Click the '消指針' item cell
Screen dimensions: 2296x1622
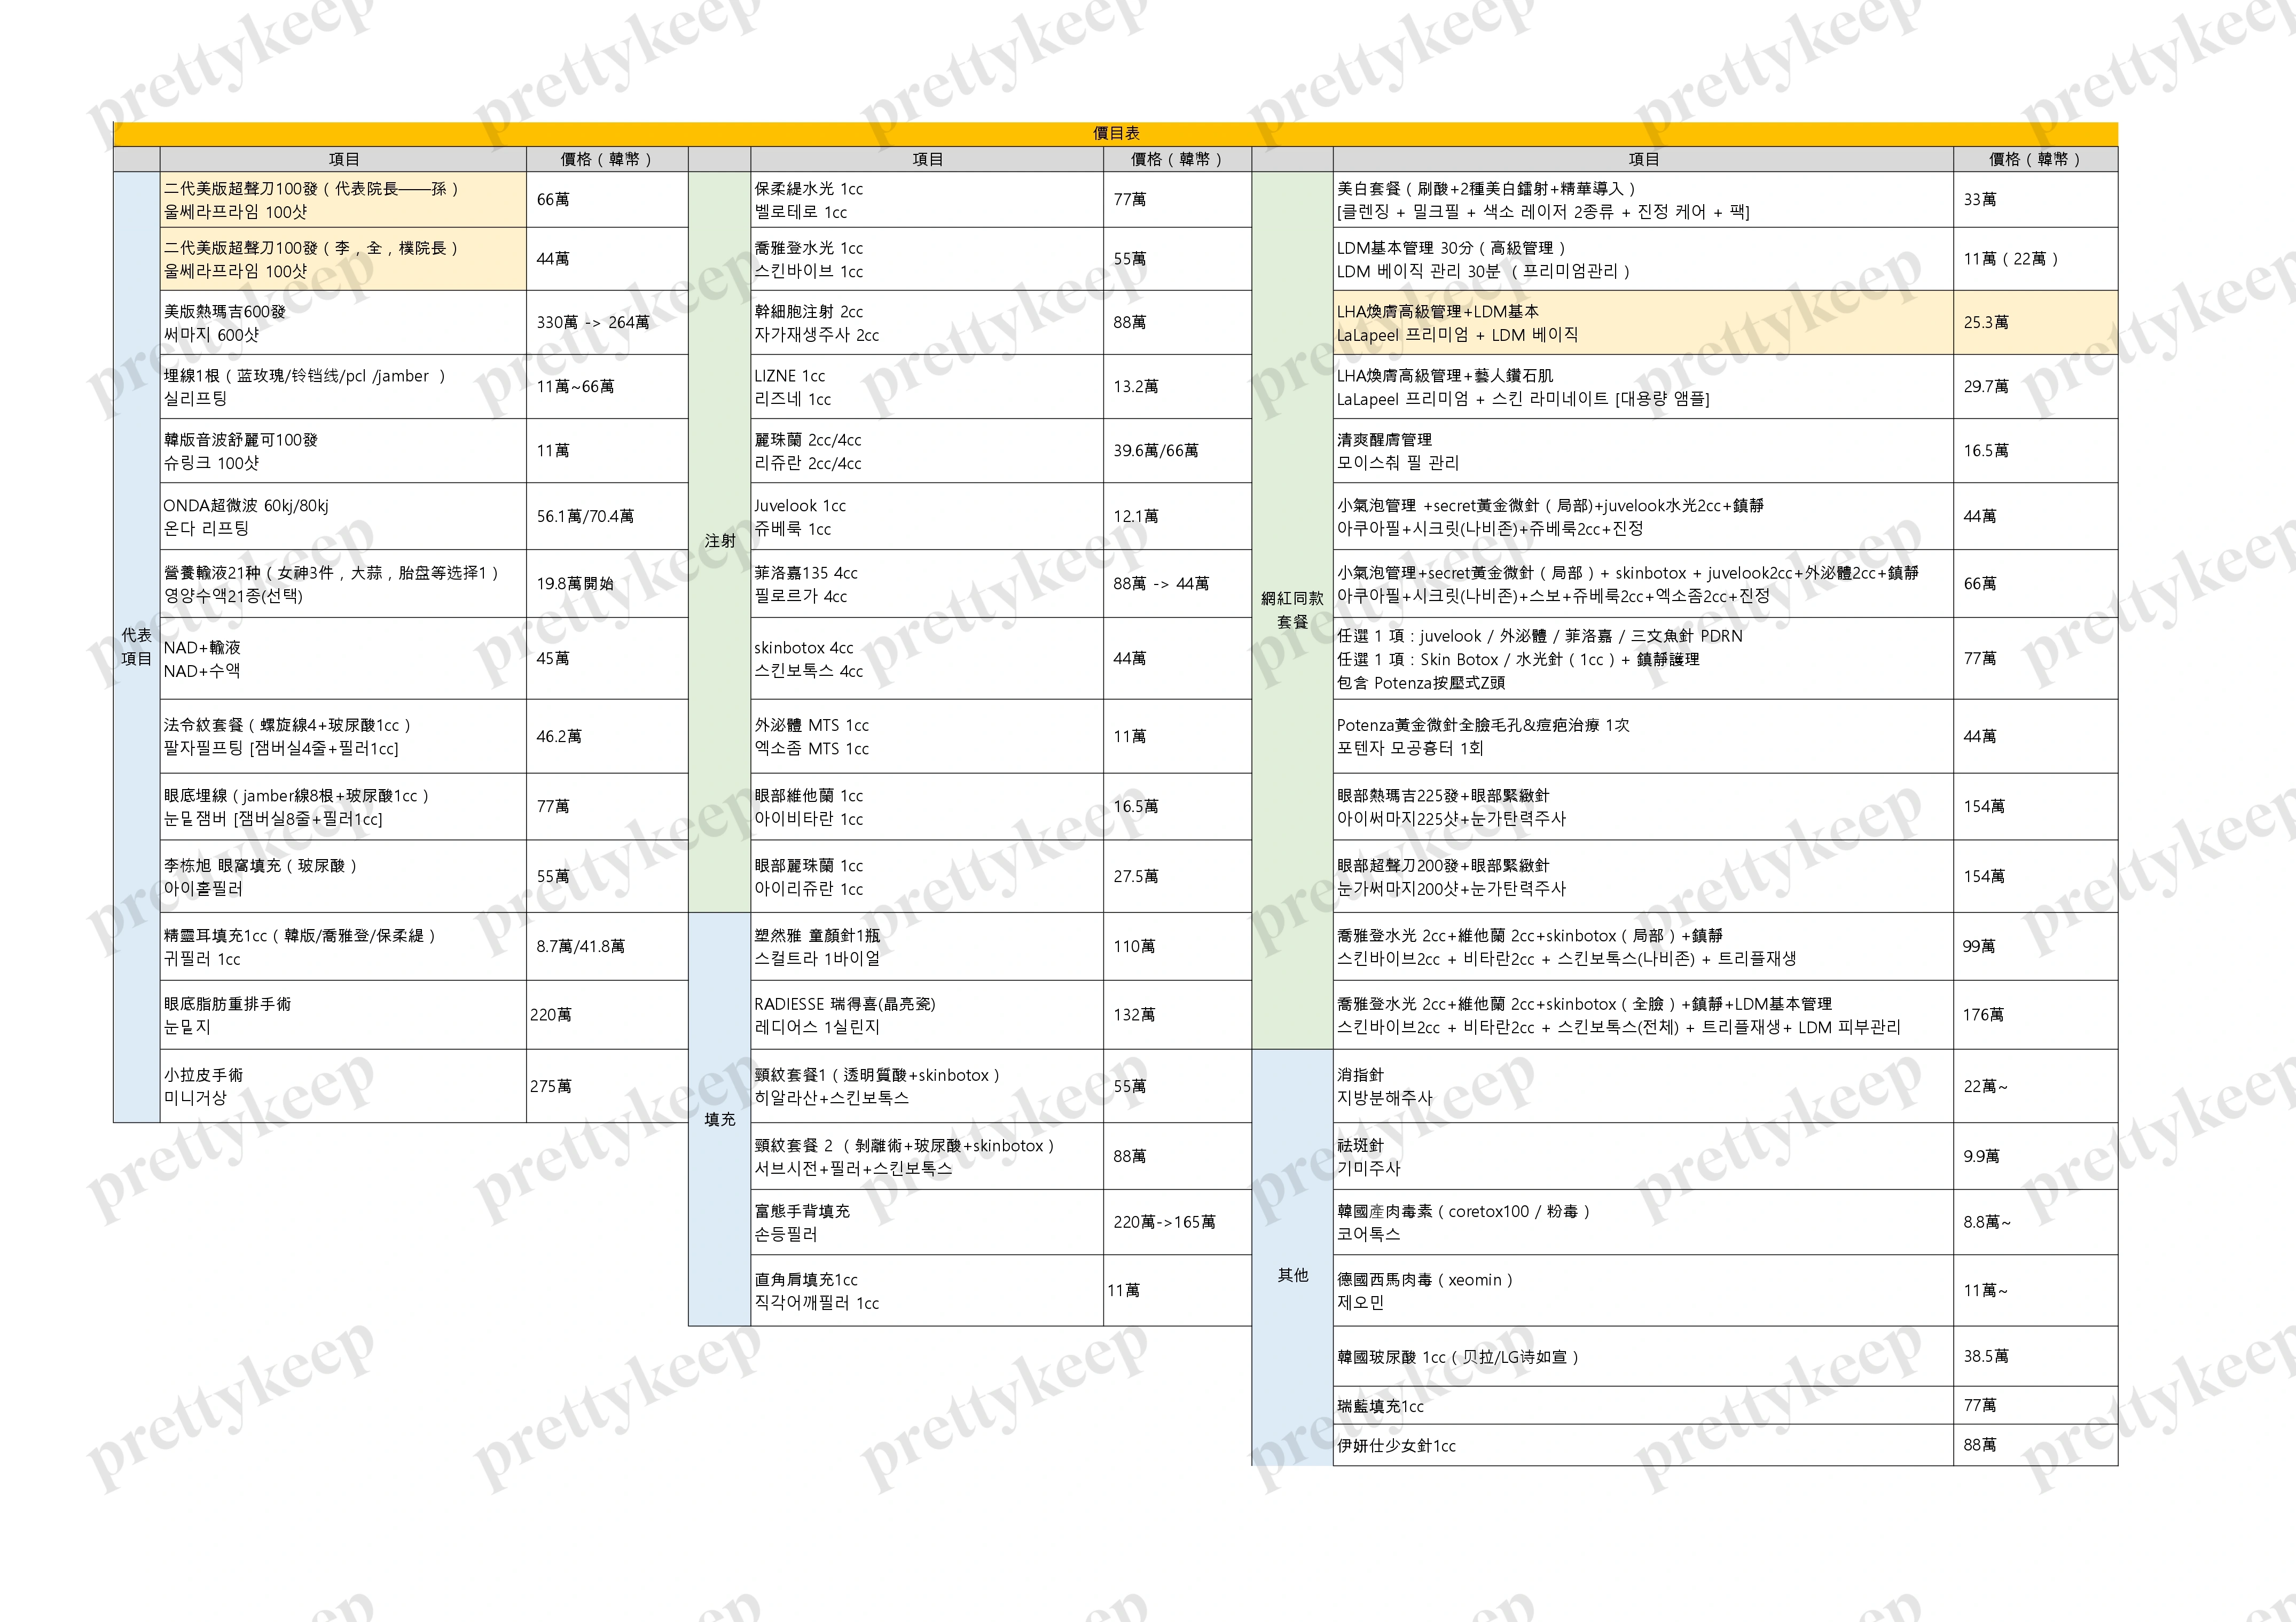1643,1086
